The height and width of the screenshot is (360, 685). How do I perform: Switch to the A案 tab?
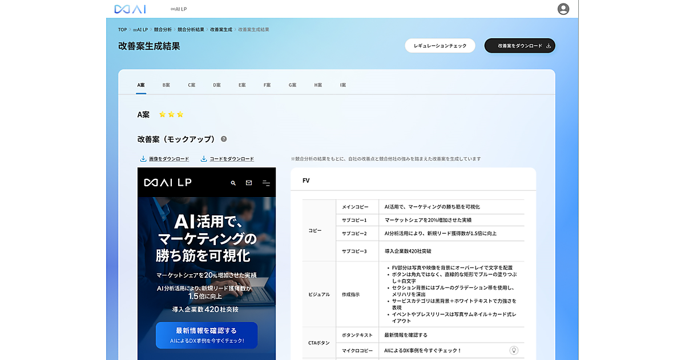pyautogui.click(x=141, y=85)
